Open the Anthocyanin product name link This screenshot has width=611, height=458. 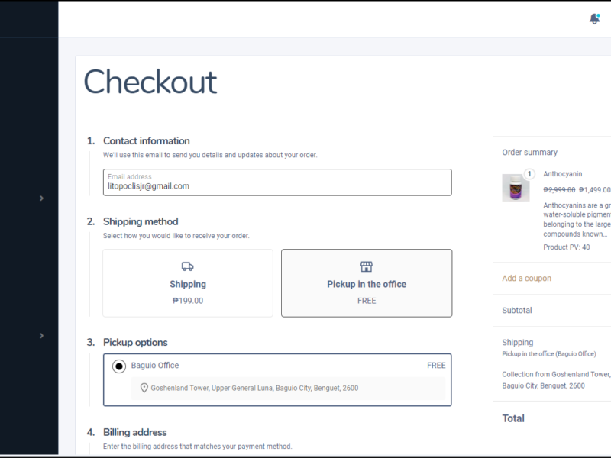pyautogui.click(x=563, y=174)
